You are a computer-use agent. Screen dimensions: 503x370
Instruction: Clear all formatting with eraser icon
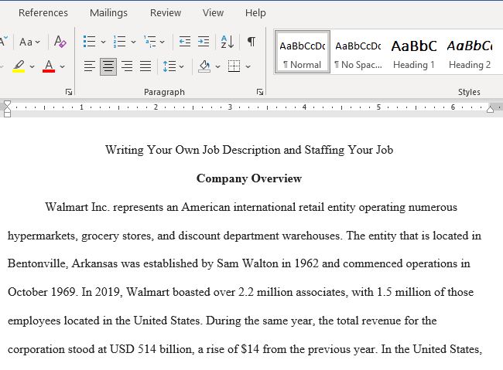(x=60, y=42)
